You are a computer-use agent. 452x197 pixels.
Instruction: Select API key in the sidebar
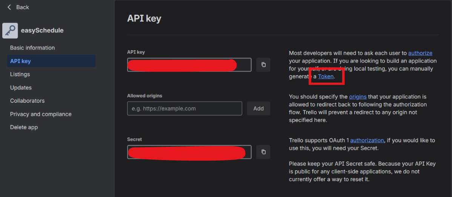pyautogui.click(x=20, y=61)
